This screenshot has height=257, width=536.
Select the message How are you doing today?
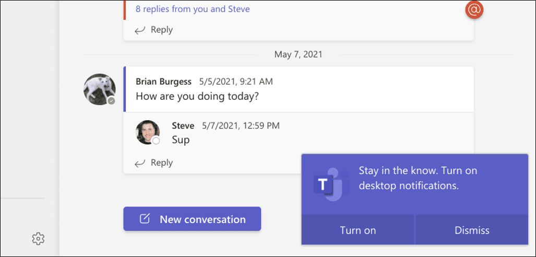point(197,96)
